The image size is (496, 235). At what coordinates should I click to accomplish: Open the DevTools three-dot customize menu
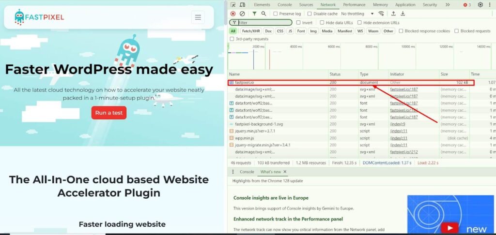[490, 5]
